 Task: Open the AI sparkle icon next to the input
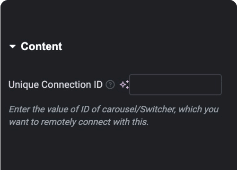pos(124,85)
